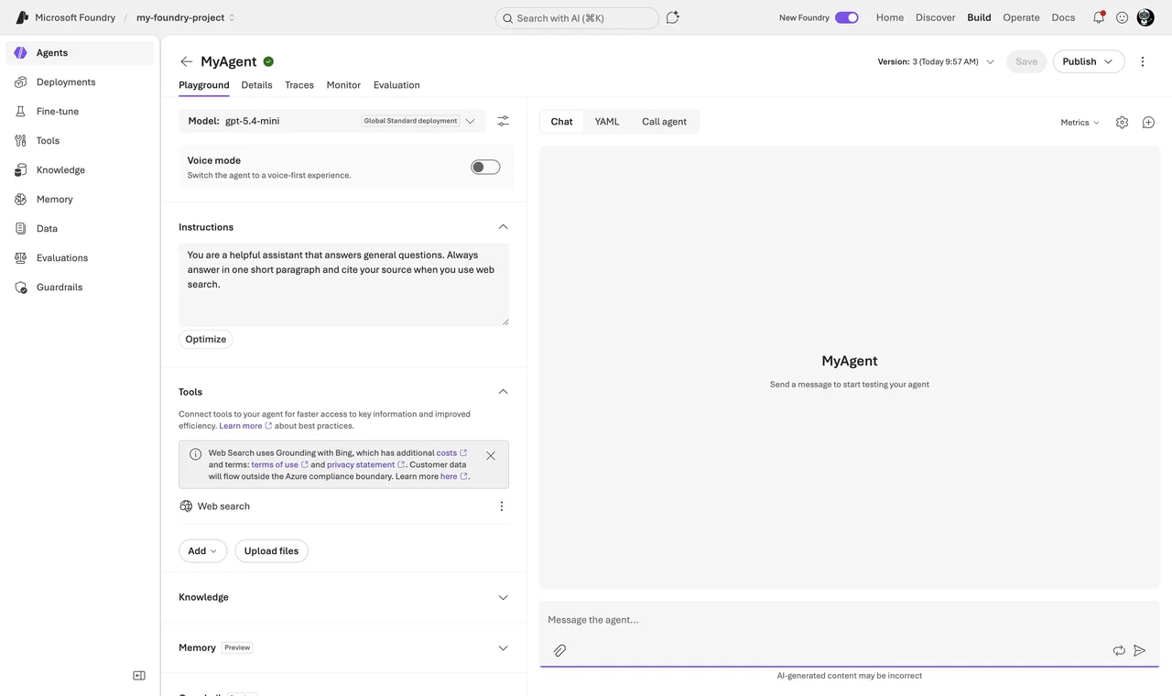Screen dimensions: 1172x696
Task: Switch to the YAML tab
Action: [x=607, y=122]
